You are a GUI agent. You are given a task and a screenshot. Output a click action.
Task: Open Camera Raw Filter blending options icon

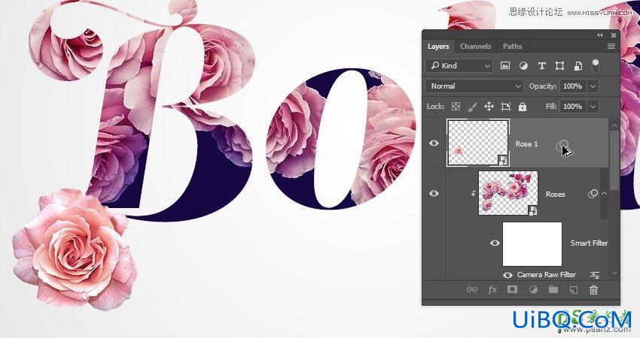(x=595, y=275)
